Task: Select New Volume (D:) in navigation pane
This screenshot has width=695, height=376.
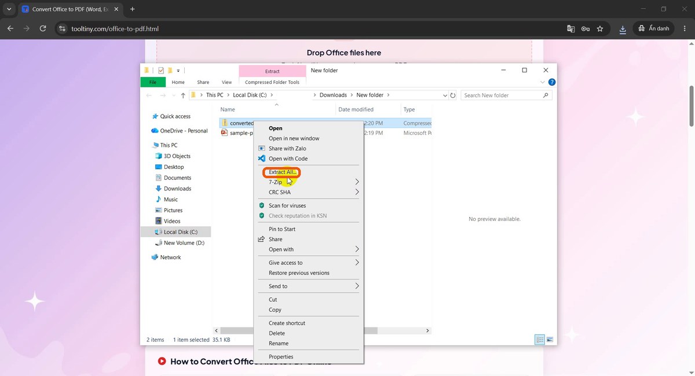Action: [184, 243]
